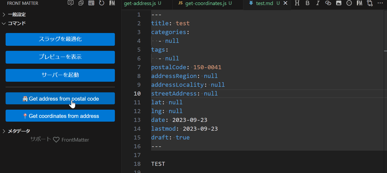This screenshot has width=387, height=173.
Task: Close the test.md editor tab
Action: point(285,3)
